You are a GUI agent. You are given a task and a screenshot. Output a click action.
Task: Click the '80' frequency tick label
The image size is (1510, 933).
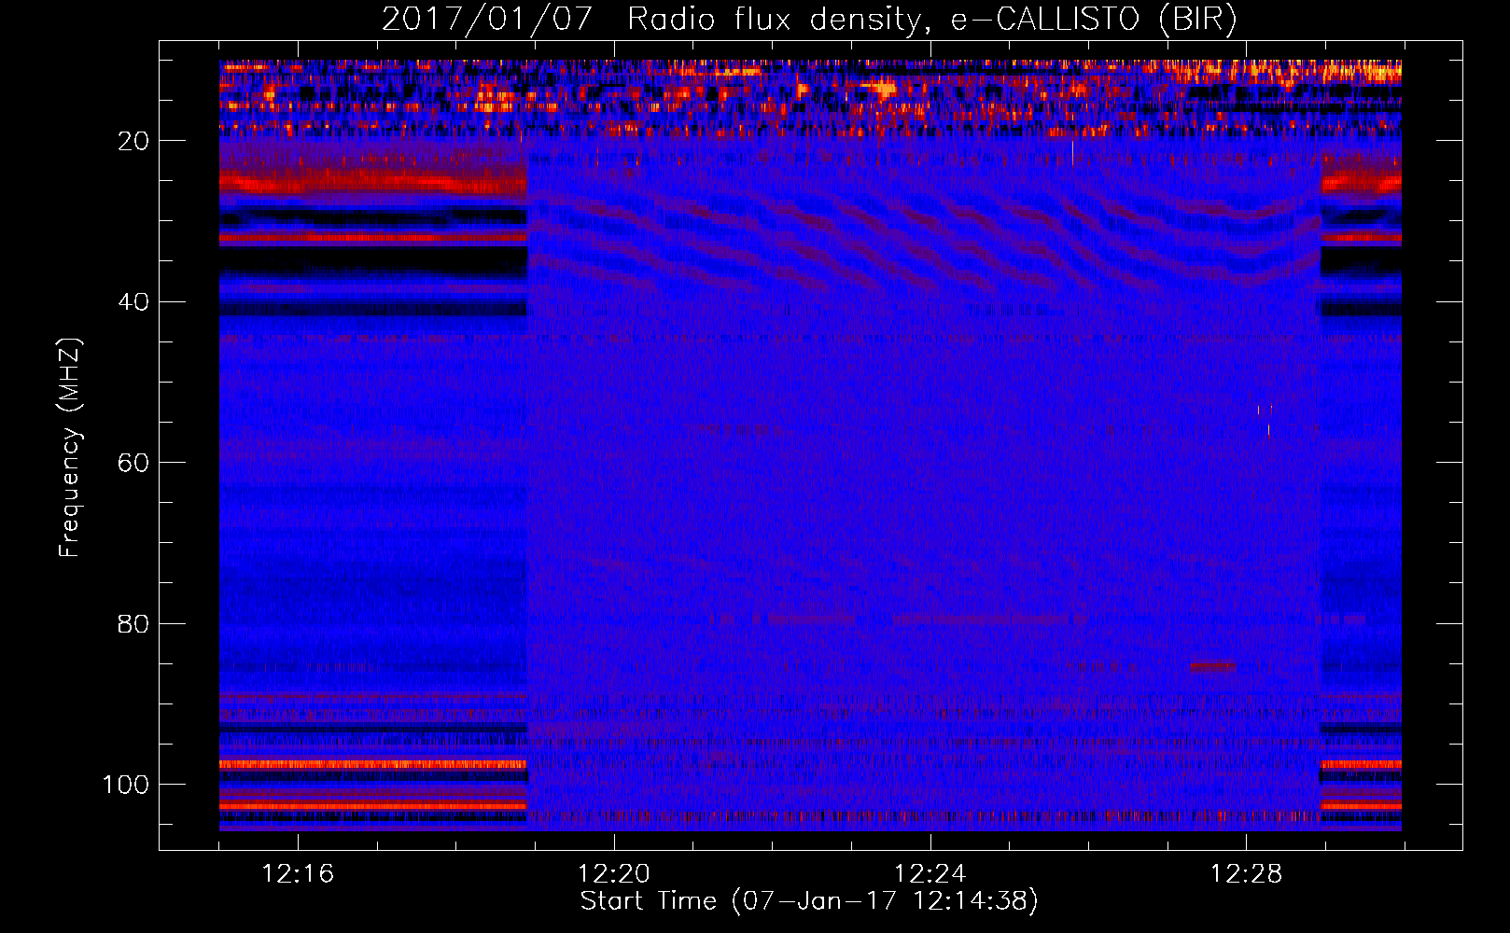pyautogui.click(x=133, y=623)
